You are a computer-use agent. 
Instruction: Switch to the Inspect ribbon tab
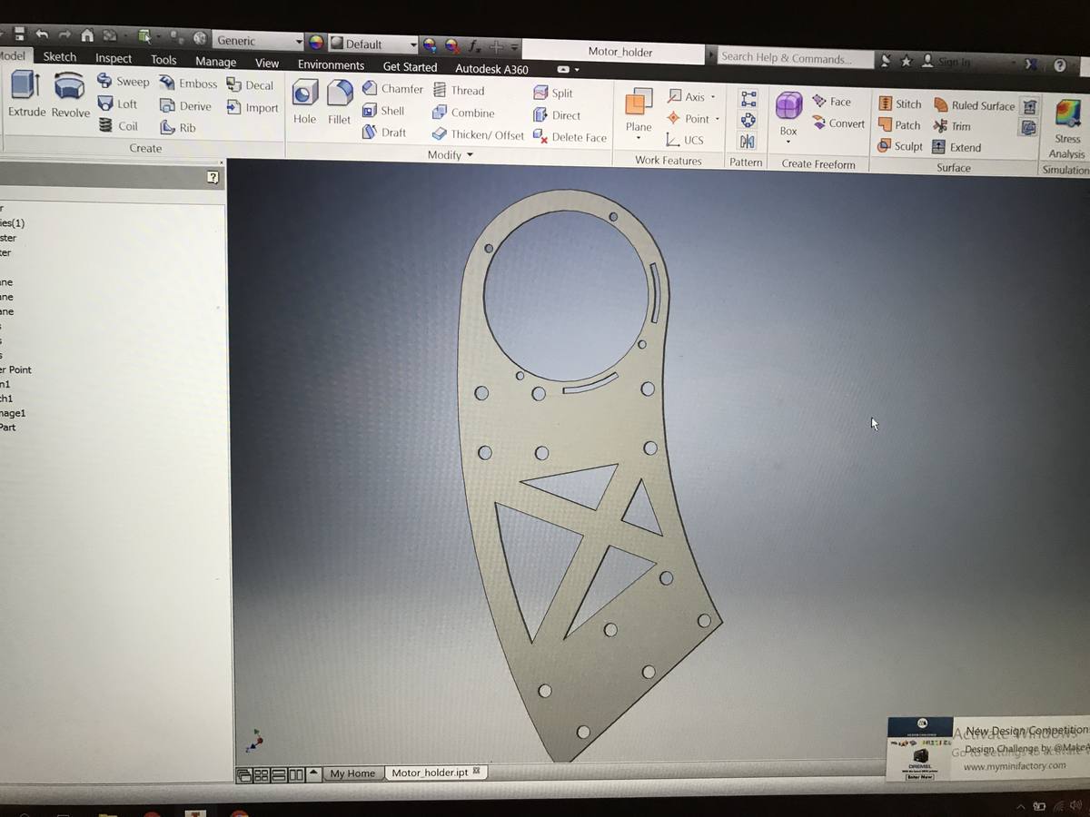pyautogui.click(x=114, y=58)
